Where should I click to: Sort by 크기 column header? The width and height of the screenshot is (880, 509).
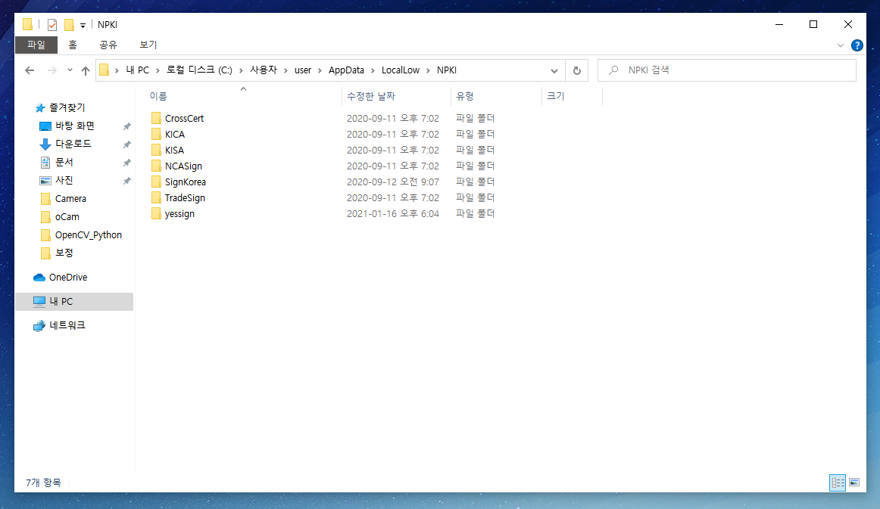(556, 96)
